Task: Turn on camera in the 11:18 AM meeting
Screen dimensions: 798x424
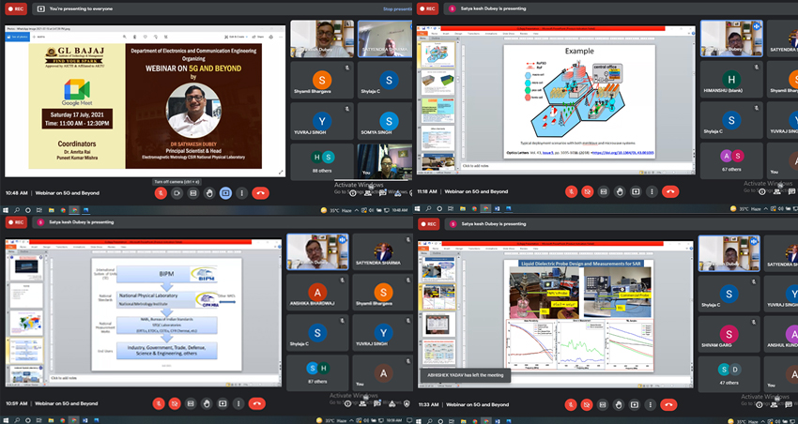Action: (x=588, y=191)
